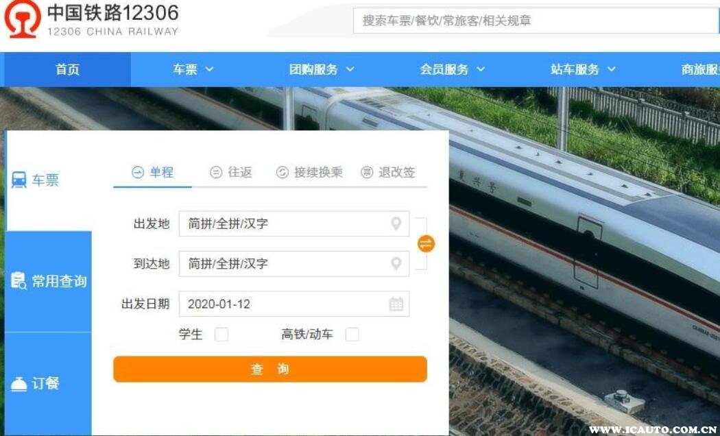The width and height of the screenshot is (720, 436).
Task: Click the China Railway 12306 red logo
Action: coord(23,19)
